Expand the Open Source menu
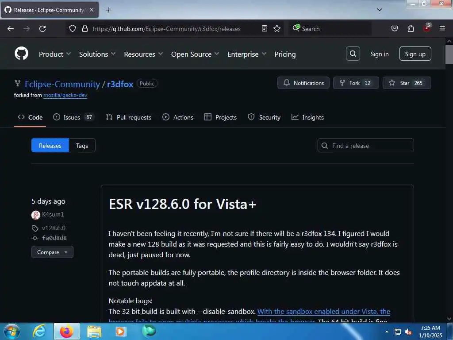Viewport: 453px width, 340px height. pos(195,54)
